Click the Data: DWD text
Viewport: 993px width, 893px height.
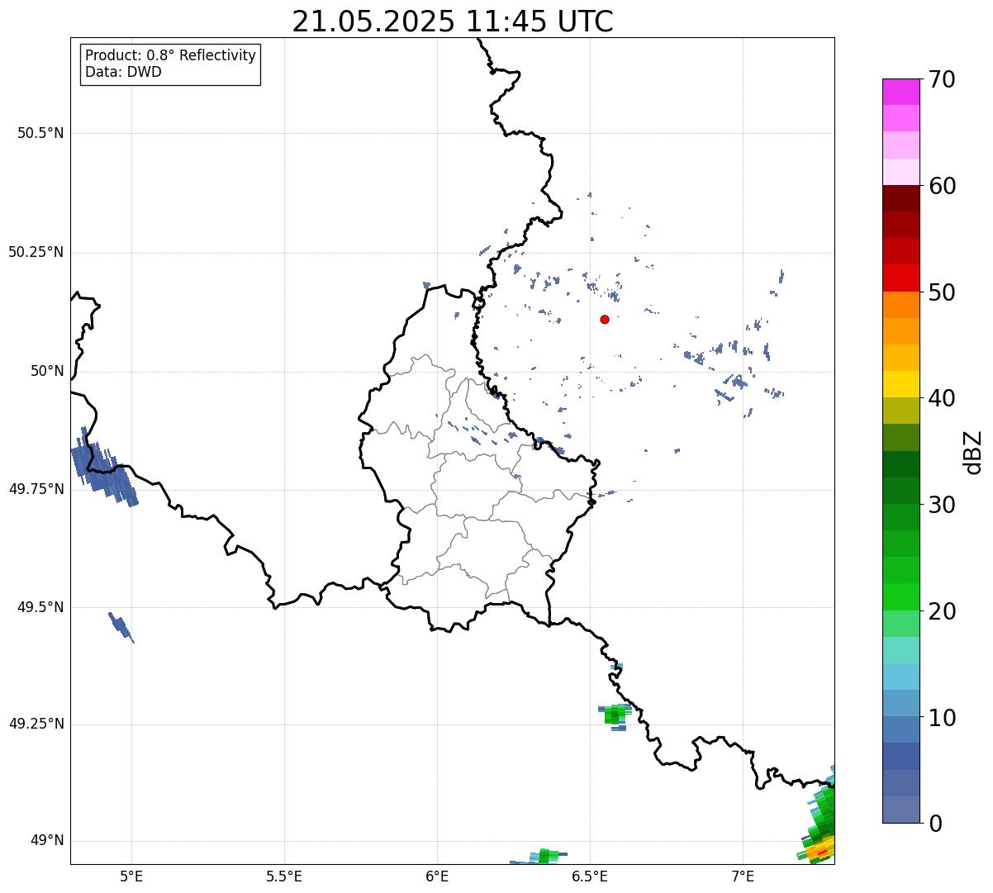coord(124,72)
